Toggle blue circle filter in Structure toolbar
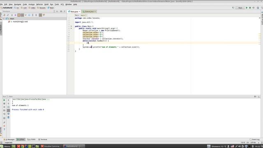Image resolution: width=263 pixels, height=148 pixels. click(x=29, y=15)
